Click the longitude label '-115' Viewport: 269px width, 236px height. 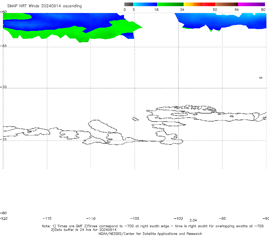[x=47, y=218]
